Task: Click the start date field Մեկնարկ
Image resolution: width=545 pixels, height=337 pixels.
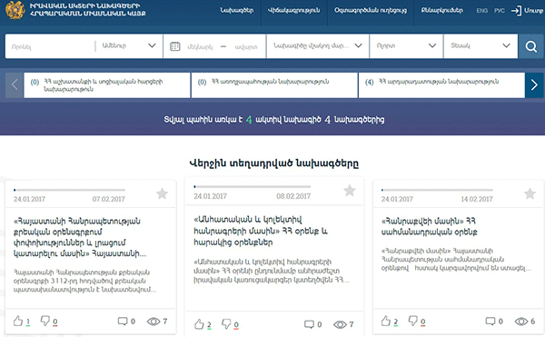Action: [200, 46]
